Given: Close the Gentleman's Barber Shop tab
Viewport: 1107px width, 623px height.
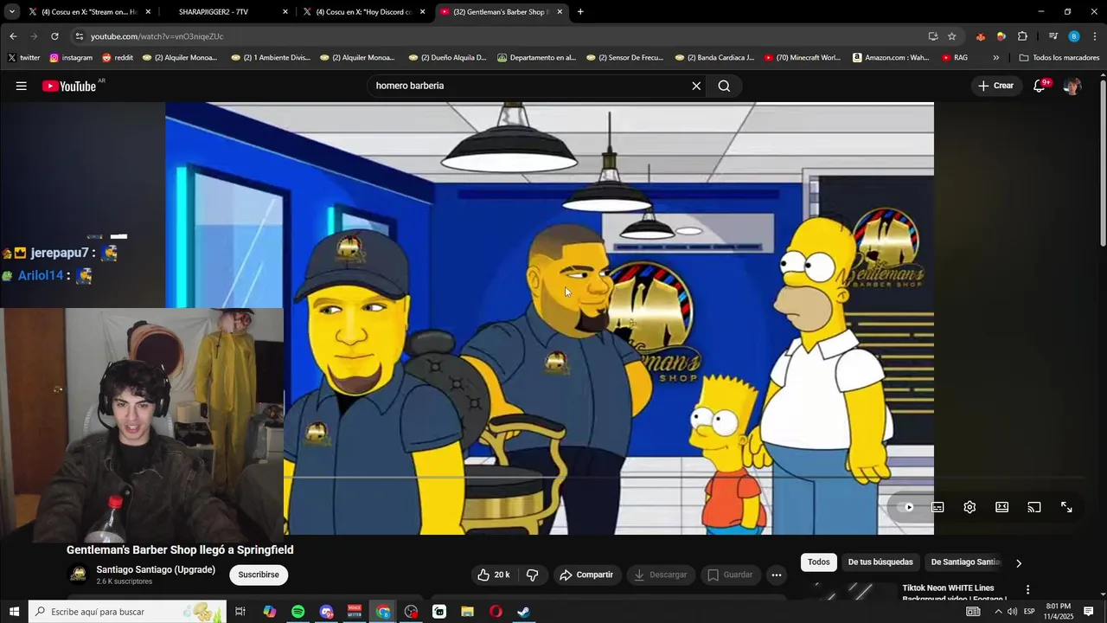Looking at the screenshot, I should (x=560, y=12).
